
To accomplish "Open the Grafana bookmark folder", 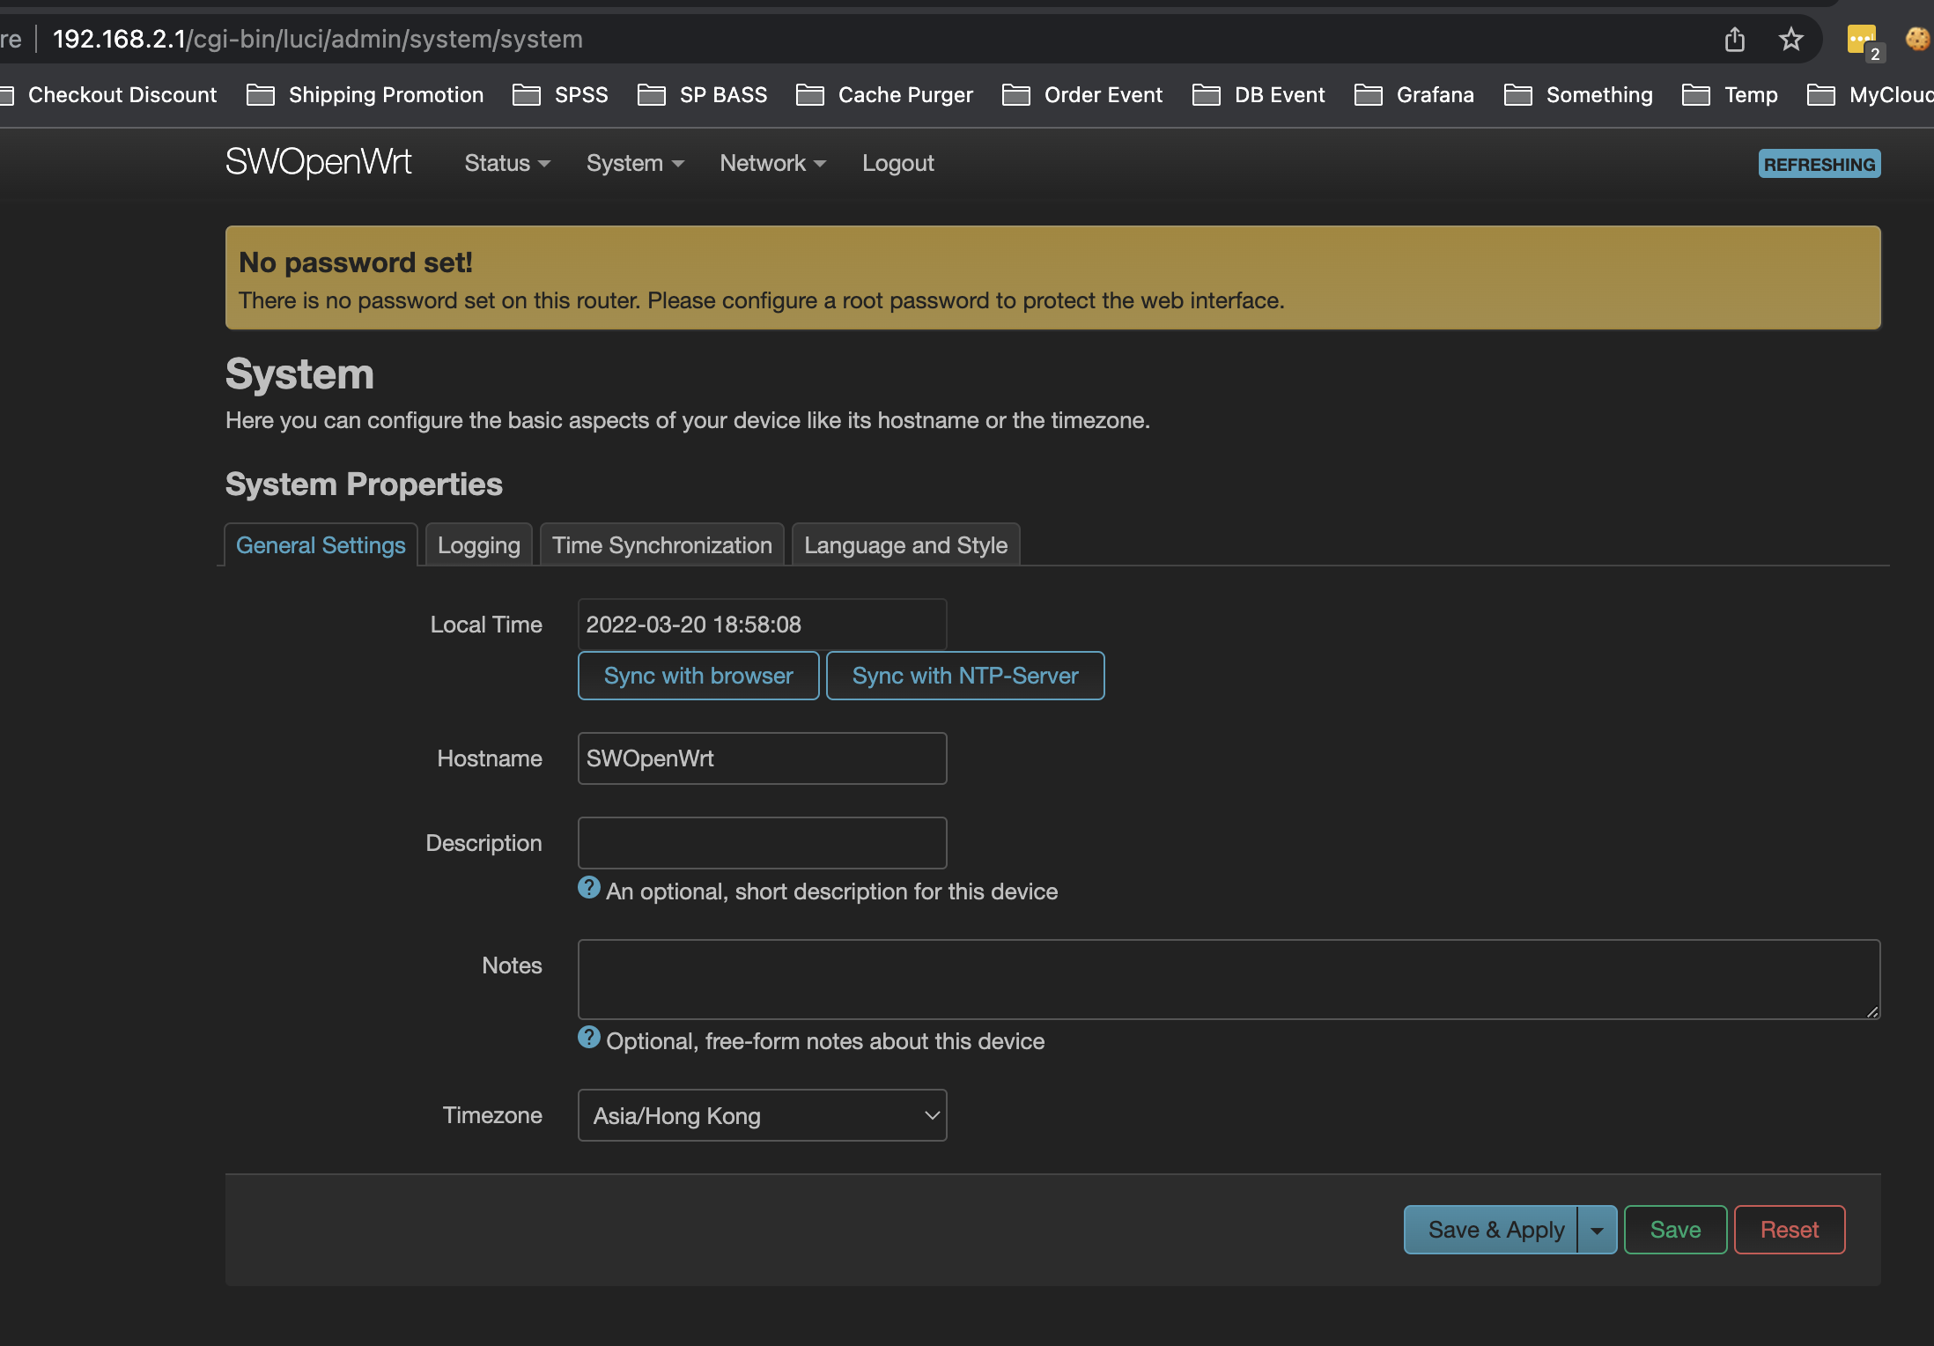I will (1435, 94).
